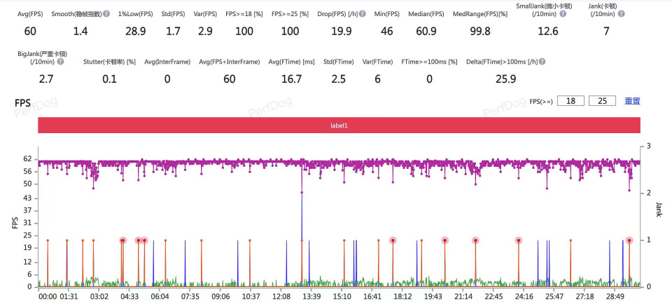Image resolution: width=672 pixels, height=302 pixels.
Task: Show help tooltip icon for Jank /10min
Action: click(x=621, y=14)
